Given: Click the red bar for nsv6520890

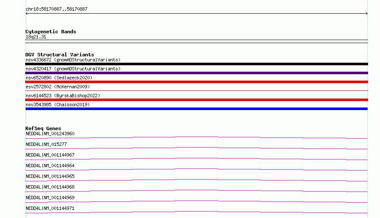Looking at the screenshot, I should (x=196, y=82).
